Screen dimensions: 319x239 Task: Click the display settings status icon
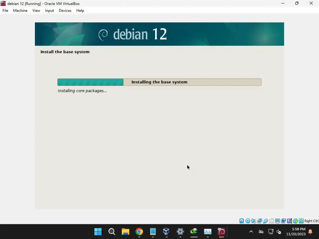point(277,221)
